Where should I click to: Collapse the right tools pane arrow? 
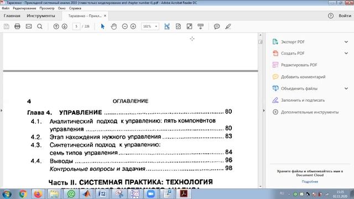click(x=264, y=111)
